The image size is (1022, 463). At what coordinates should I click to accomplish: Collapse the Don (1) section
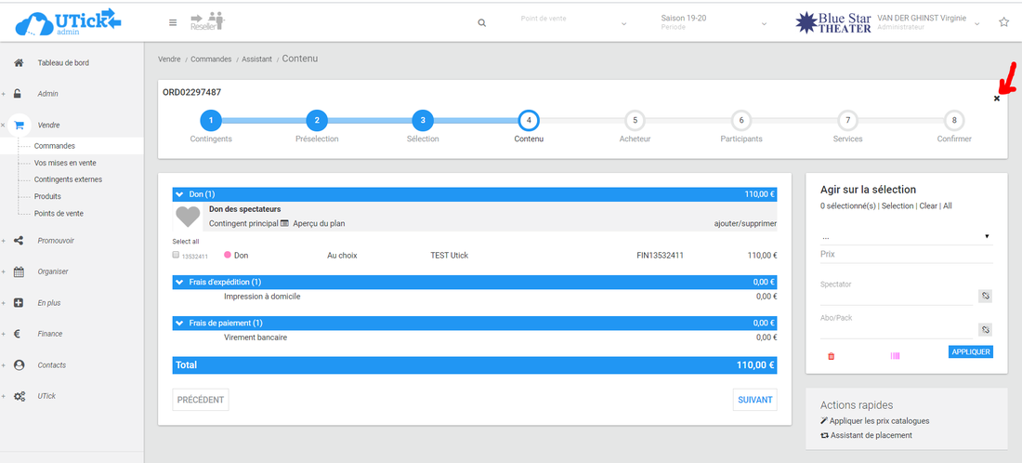(x=179, y=194)
